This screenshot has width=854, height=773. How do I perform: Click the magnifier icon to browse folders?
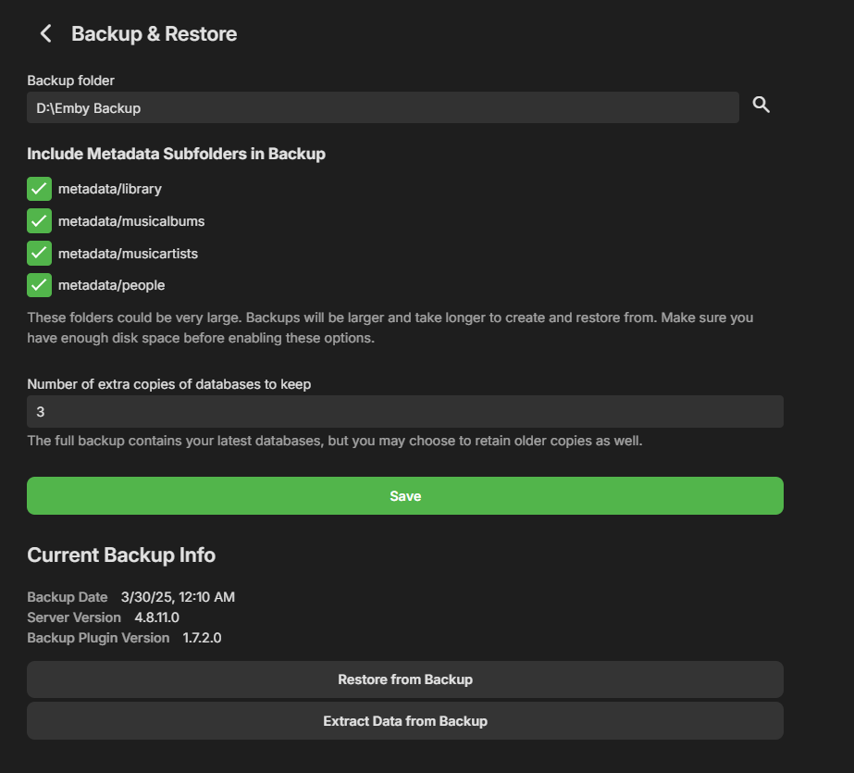click(x=761, y=105)
